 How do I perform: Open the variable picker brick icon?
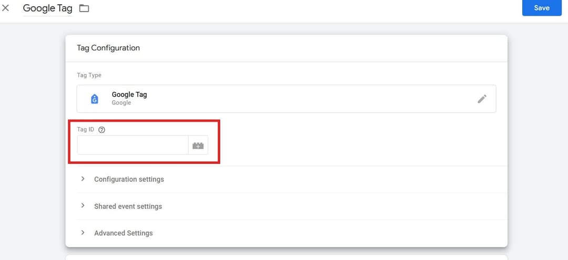pyautogui.click(x=198, y=145)
